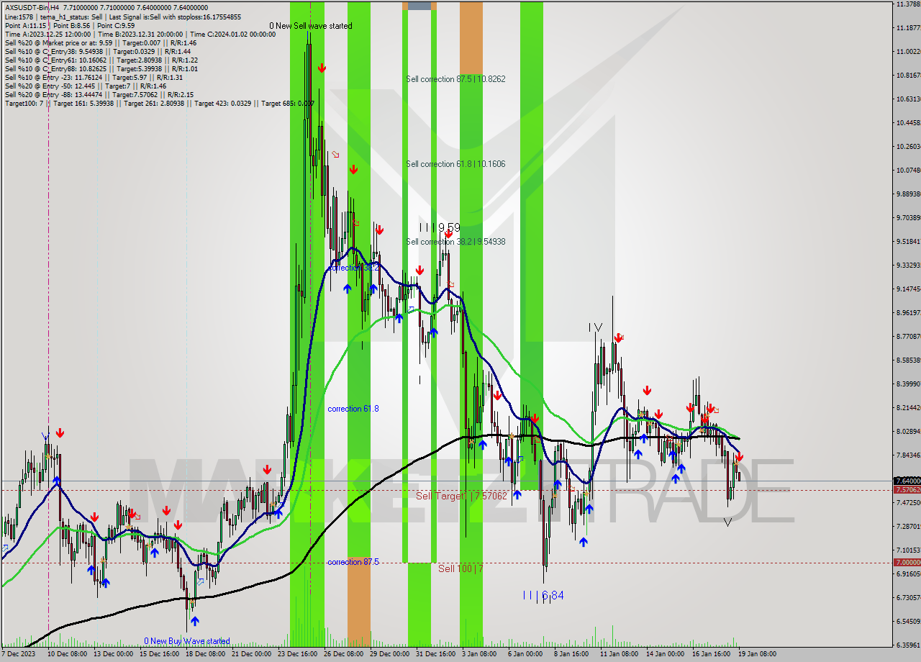The height and width of the screenshot is (662, 921).
Task: Click the '18 Dec 08:00' time axis label
Action: point(206,654)
